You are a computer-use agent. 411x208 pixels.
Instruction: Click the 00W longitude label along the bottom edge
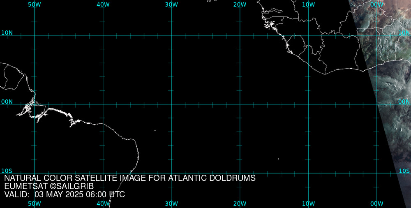377,204
